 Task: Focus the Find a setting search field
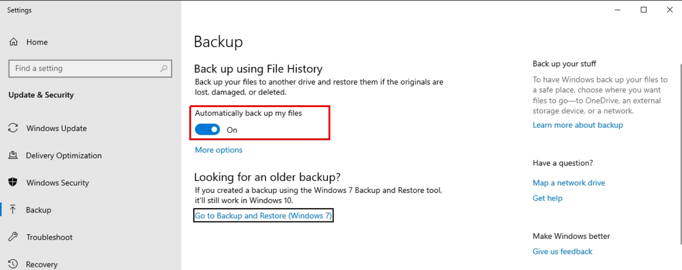[84, 69]
